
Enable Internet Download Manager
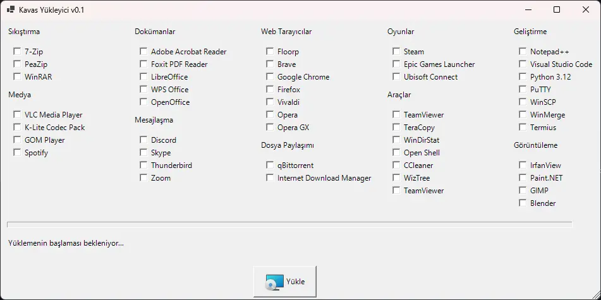(270, 177)
